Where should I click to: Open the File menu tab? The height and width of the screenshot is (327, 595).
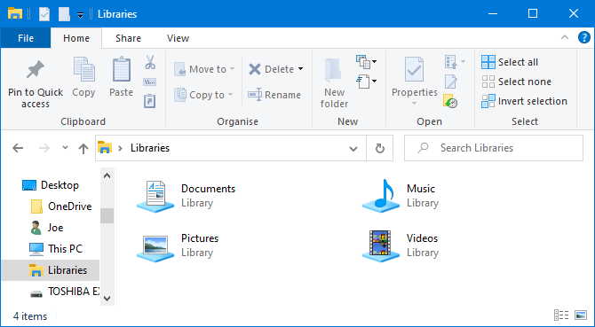pos(26,38)
